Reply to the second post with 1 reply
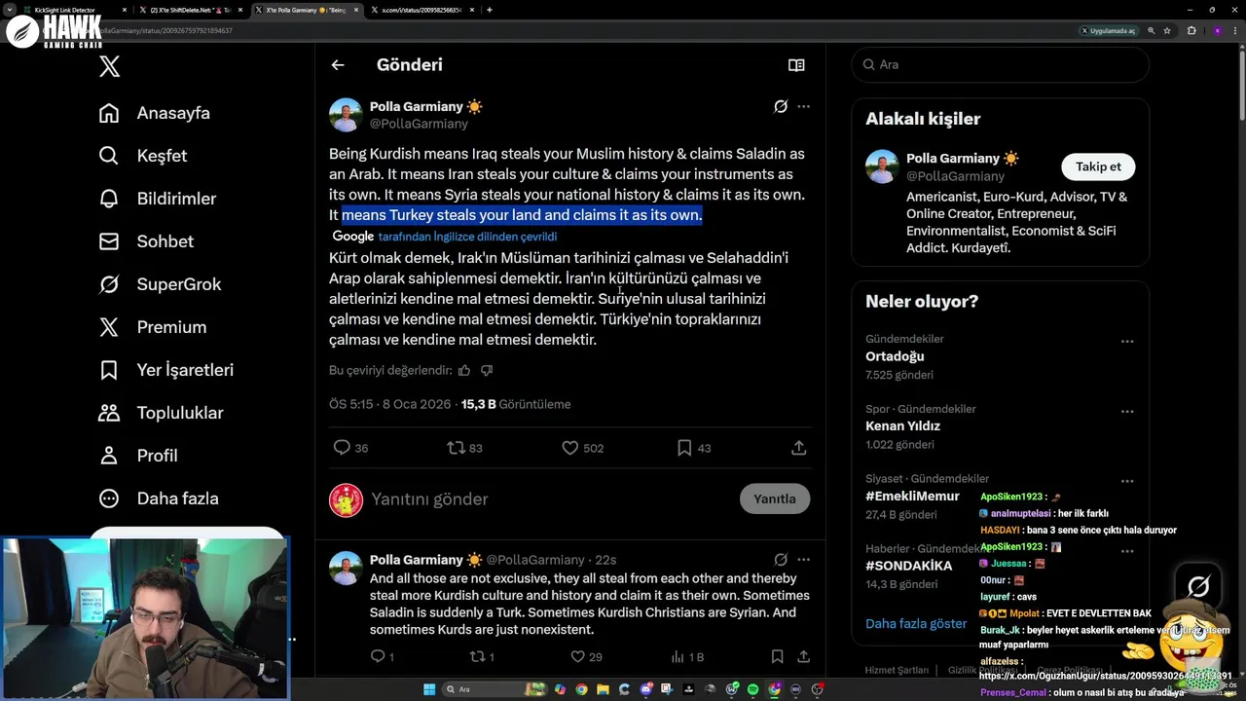Image resolution: width=1246 pixels, height=701 pixels. tap(382, 657)
